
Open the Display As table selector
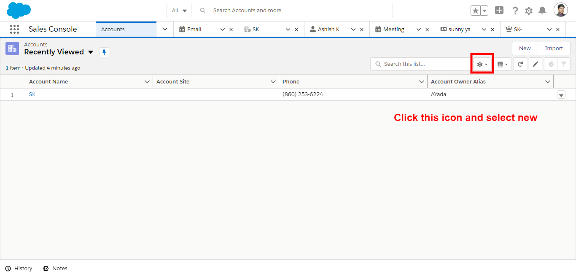coord(502,64)
